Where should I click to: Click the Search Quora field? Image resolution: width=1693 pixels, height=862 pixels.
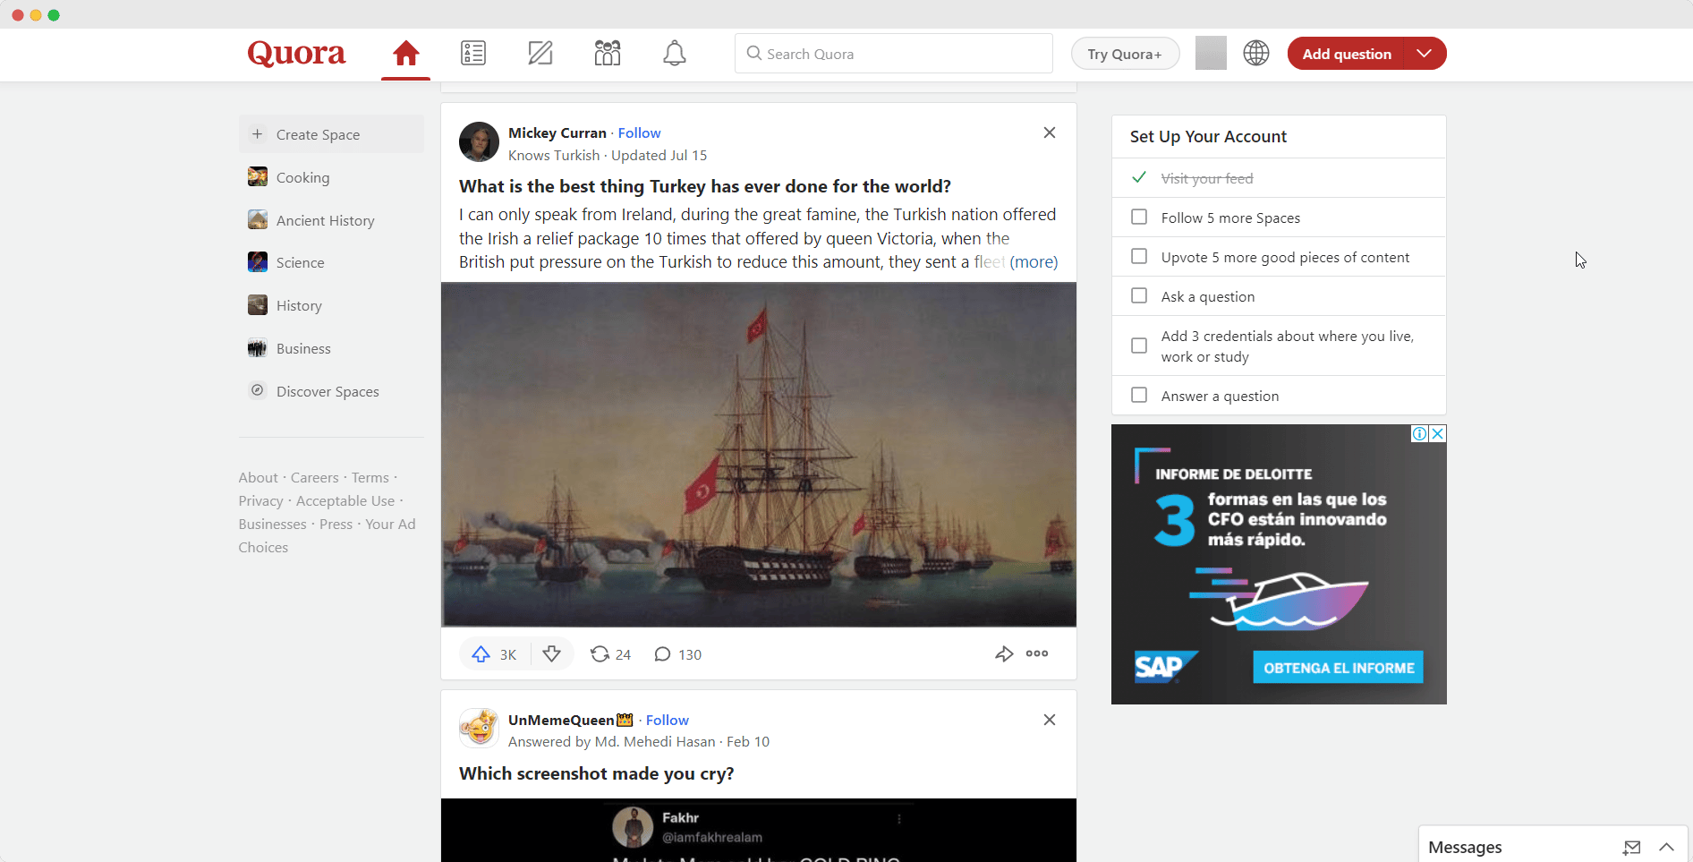click(894, 54)
